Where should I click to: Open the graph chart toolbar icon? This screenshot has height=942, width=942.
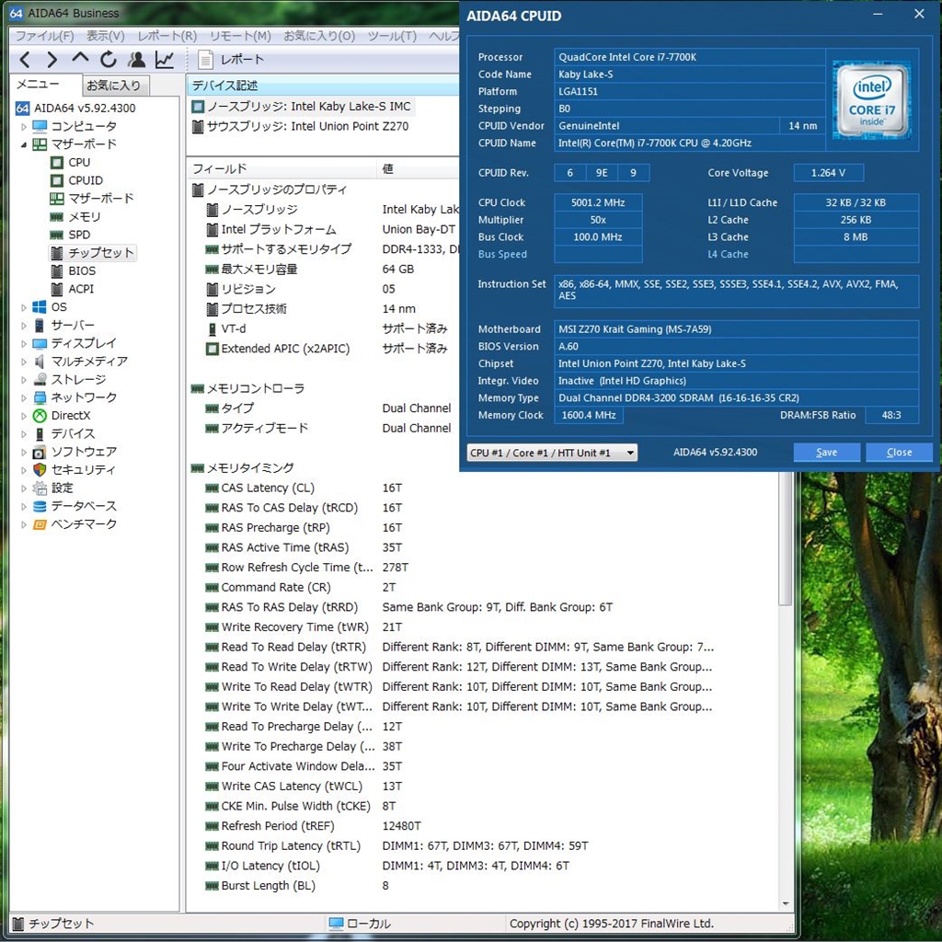point(165,60)
